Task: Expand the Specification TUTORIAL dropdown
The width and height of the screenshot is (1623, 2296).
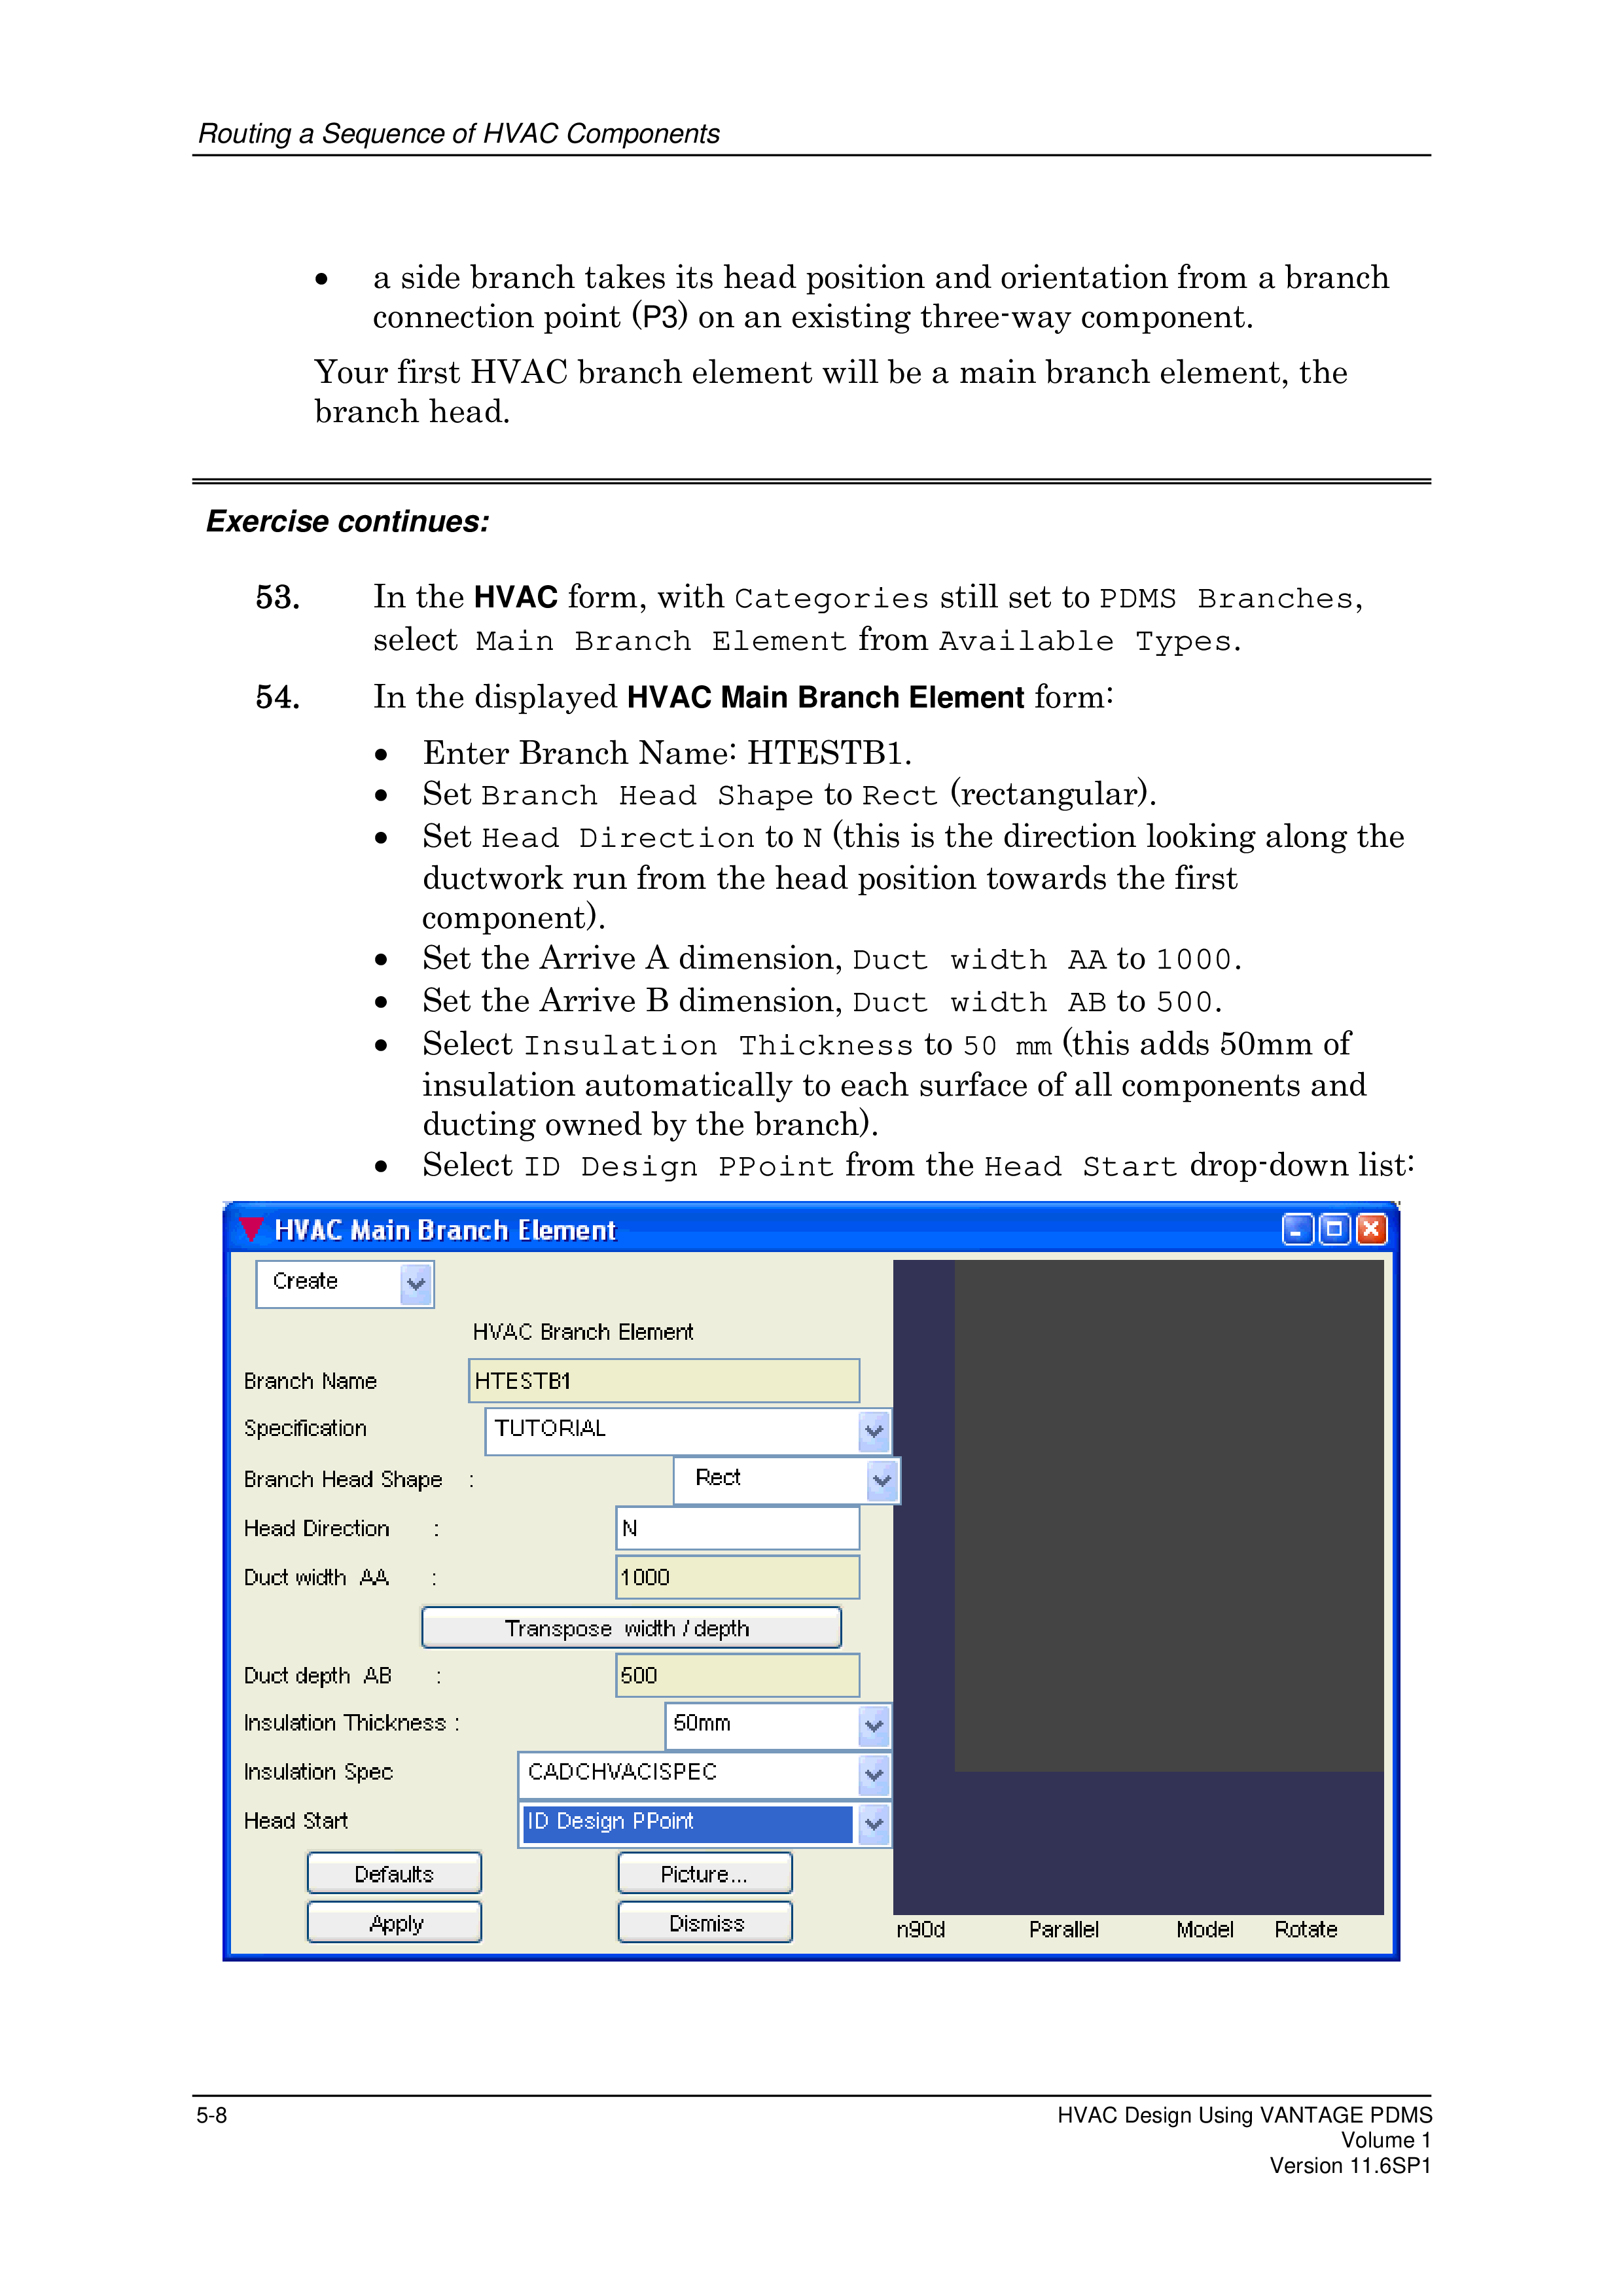Action: coord(873,1431)
